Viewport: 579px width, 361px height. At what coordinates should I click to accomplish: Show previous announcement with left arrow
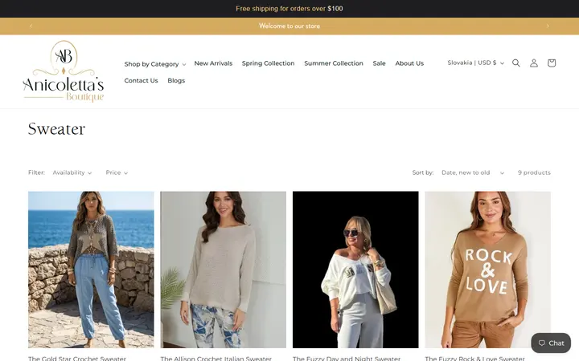coord(31,26)
